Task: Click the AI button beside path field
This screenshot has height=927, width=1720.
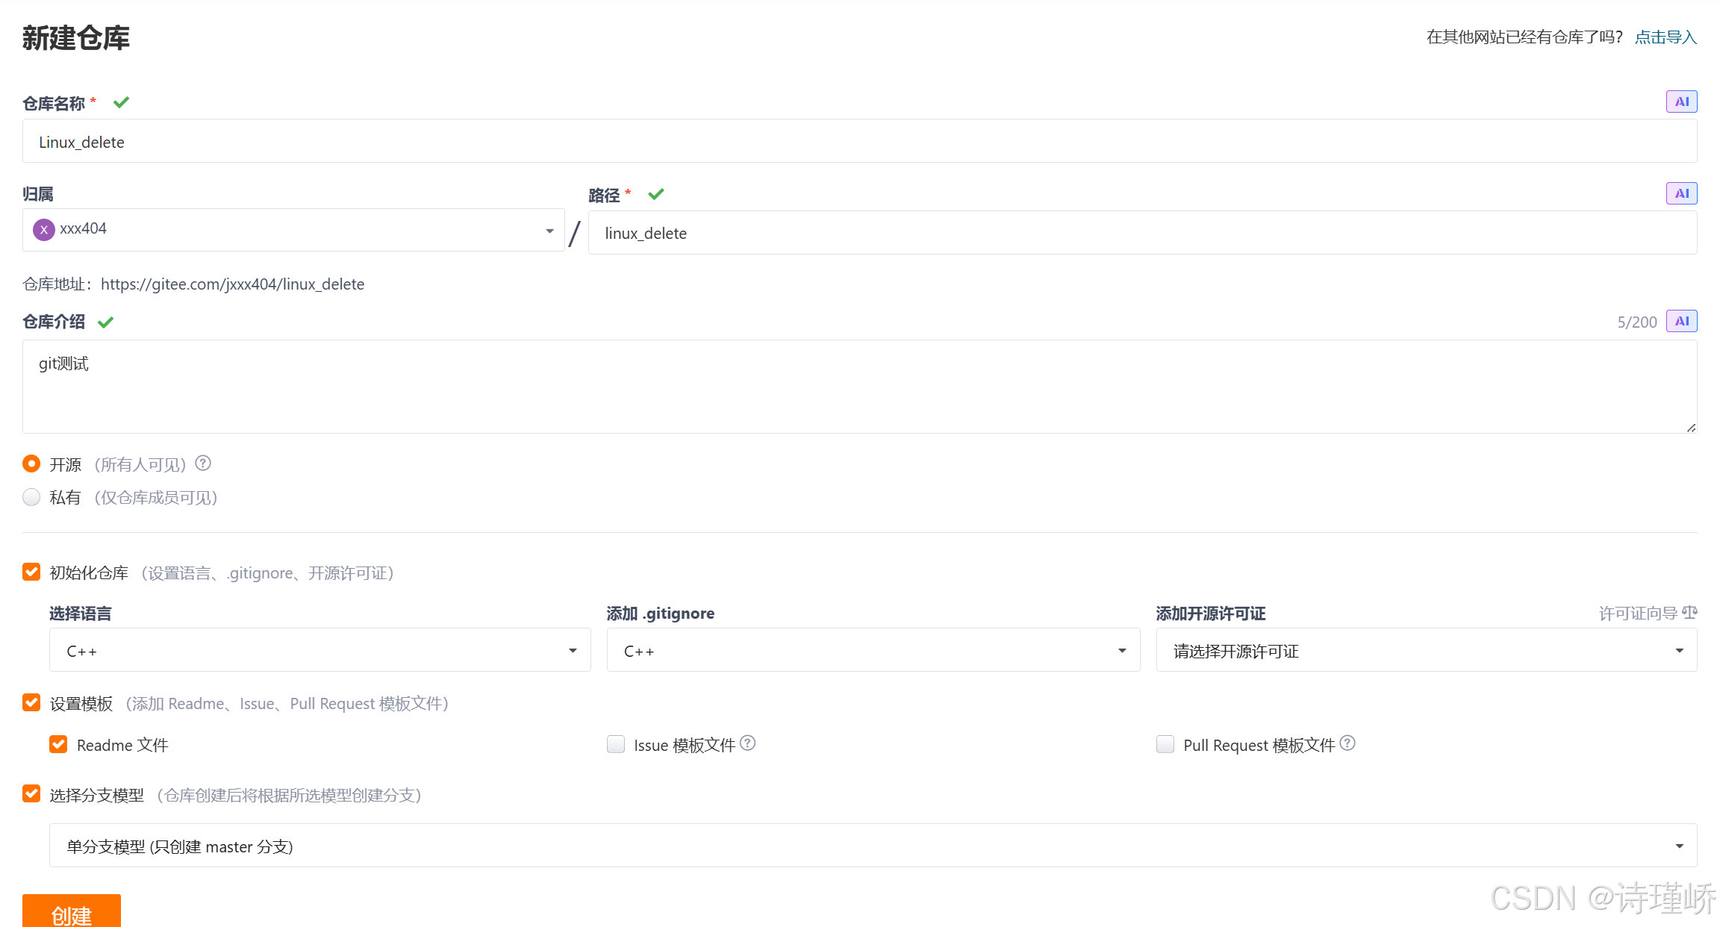Action: (1681, 193)
